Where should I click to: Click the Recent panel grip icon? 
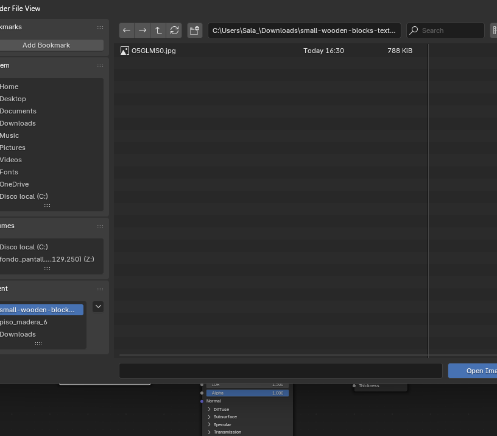point(100,289)
